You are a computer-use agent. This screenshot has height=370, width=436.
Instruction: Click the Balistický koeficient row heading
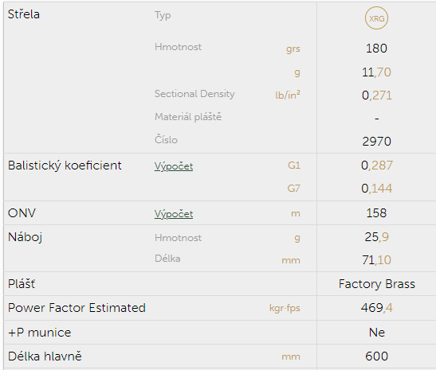click(65, 166)
